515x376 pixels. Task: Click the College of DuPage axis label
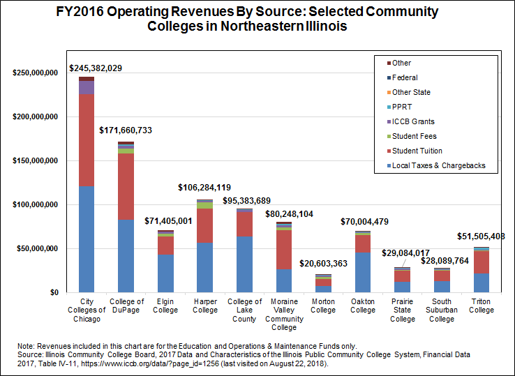click(x=126, y=306)
